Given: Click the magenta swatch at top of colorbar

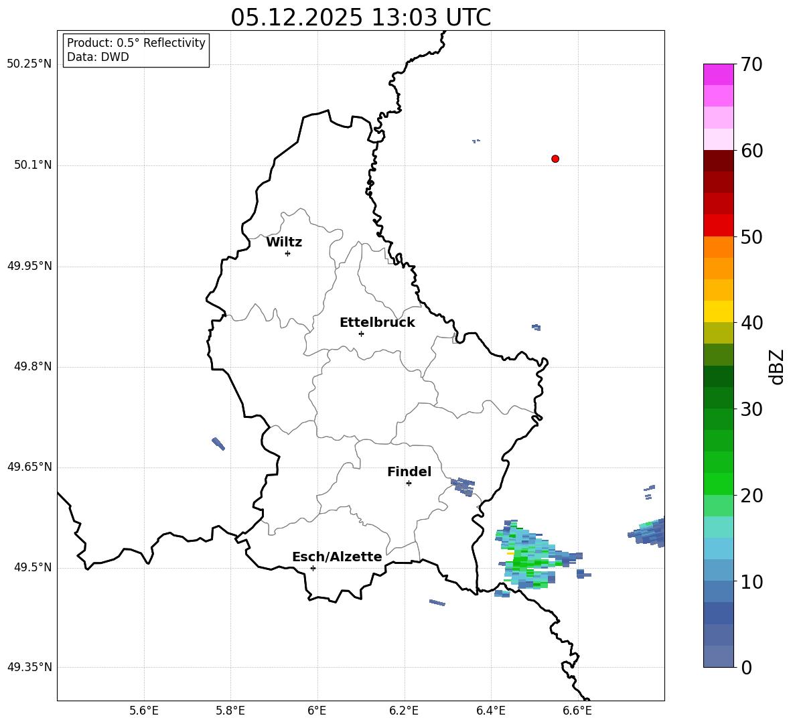Looking at the screenshot, I should click(x=718, y=74).
